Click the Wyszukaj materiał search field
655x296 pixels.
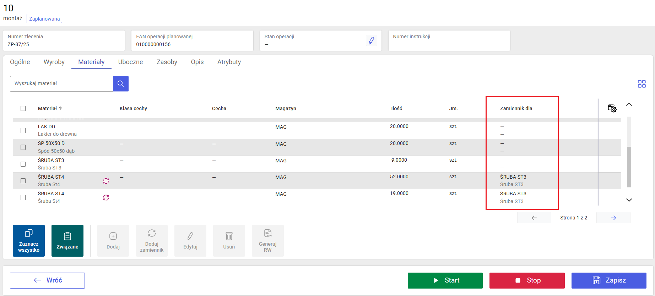[x=61, y=84]
